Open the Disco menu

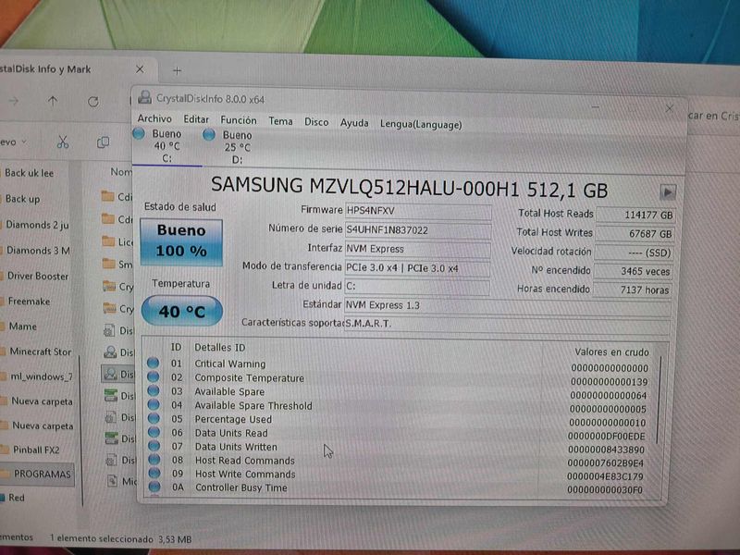[316, 122]
